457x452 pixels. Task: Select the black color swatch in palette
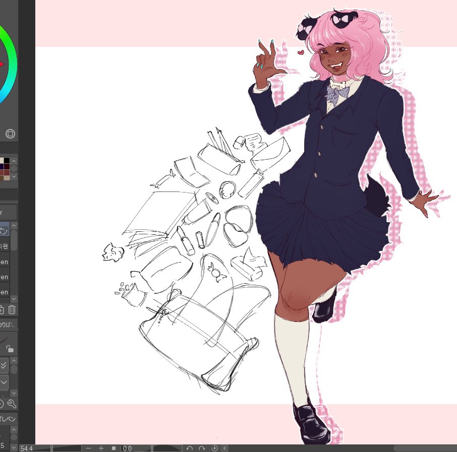click(x=7, y=160)
